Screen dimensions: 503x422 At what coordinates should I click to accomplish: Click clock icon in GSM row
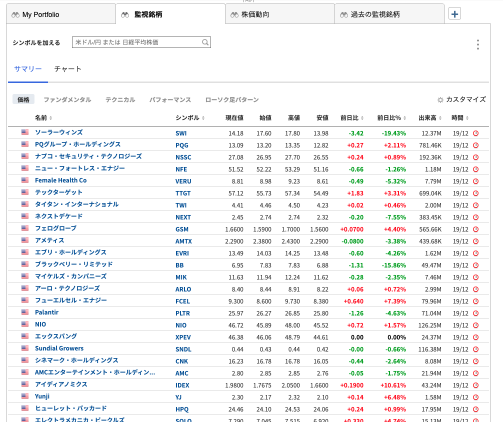[x=475, y=229]
